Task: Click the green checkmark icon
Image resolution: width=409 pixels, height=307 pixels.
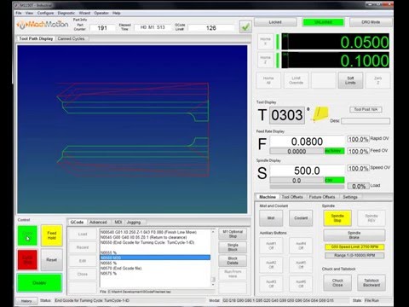Action: pyautogui.click(x=245, y=27)
